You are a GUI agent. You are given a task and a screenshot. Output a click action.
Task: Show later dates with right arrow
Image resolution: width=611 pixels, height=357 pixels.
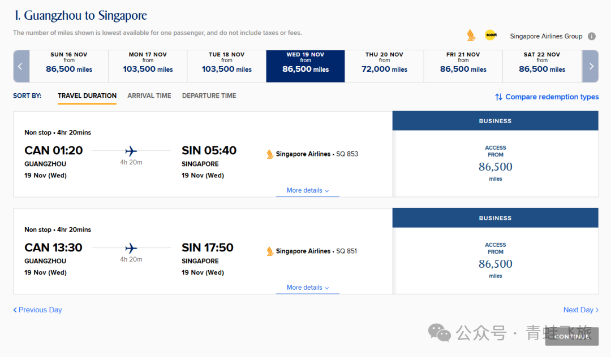(591, 67)
